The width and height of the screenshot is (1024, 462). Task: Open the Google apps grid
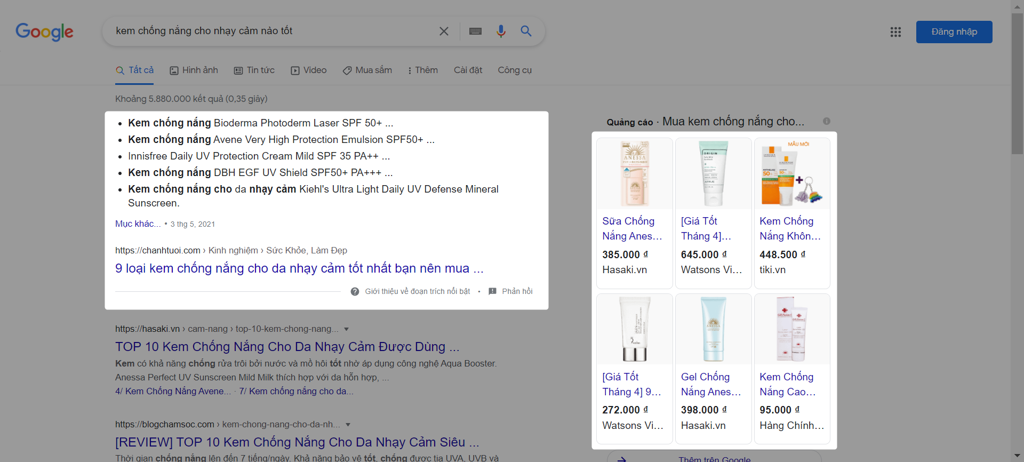coord(895,32)
